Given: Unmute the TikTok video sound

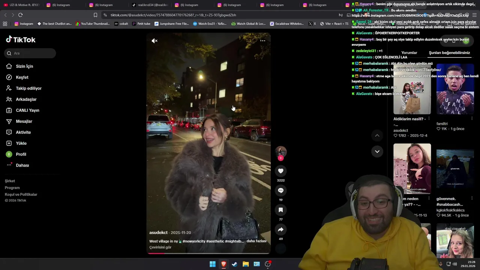Looking at the screenshot, I should point(154,40).
